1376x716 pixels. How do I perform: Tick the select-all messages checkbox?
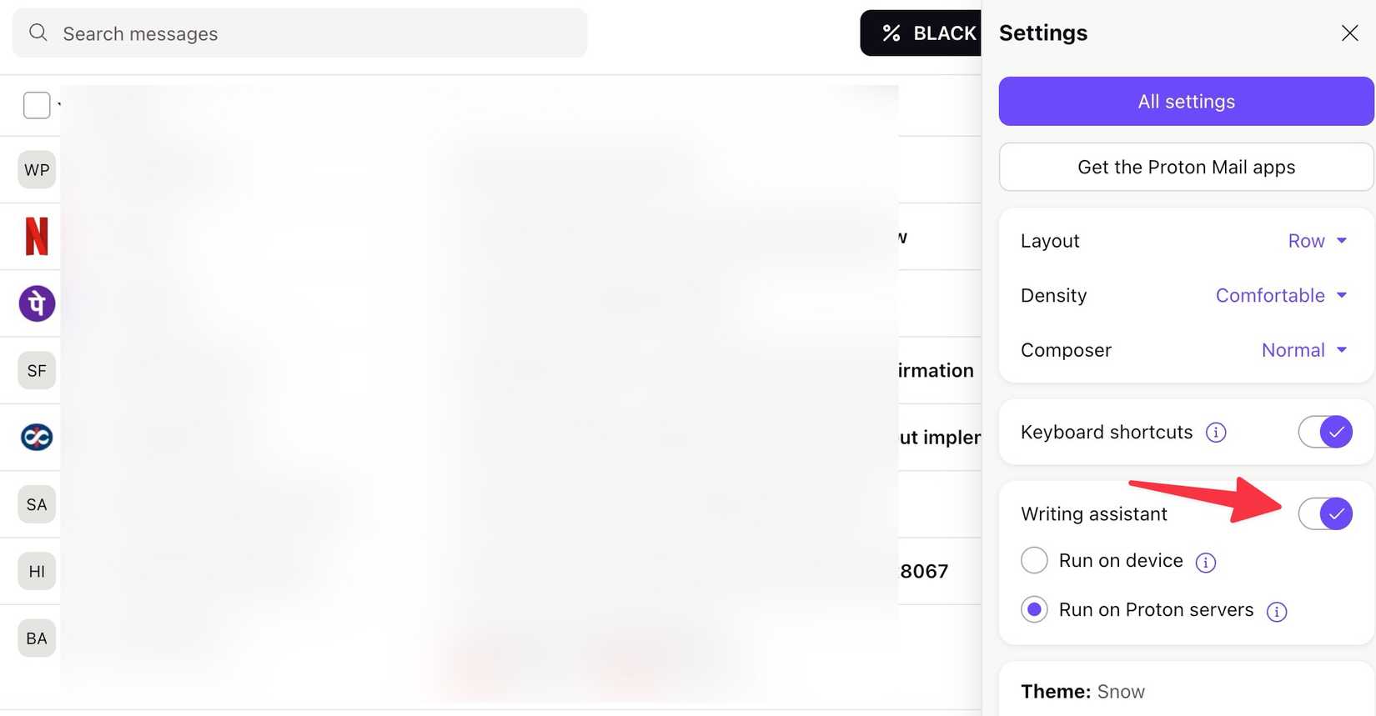[x=36, y=105]
